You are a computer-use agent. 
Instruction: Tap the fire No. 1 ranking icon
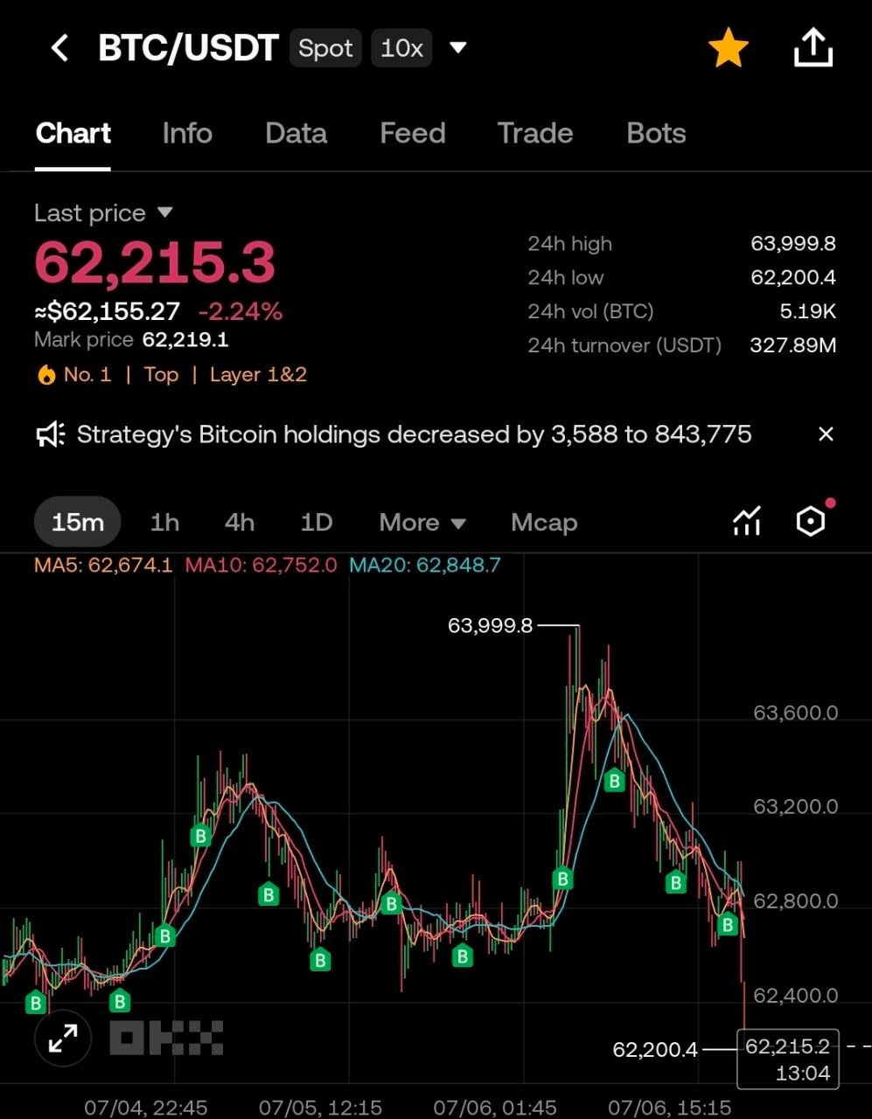46,375
